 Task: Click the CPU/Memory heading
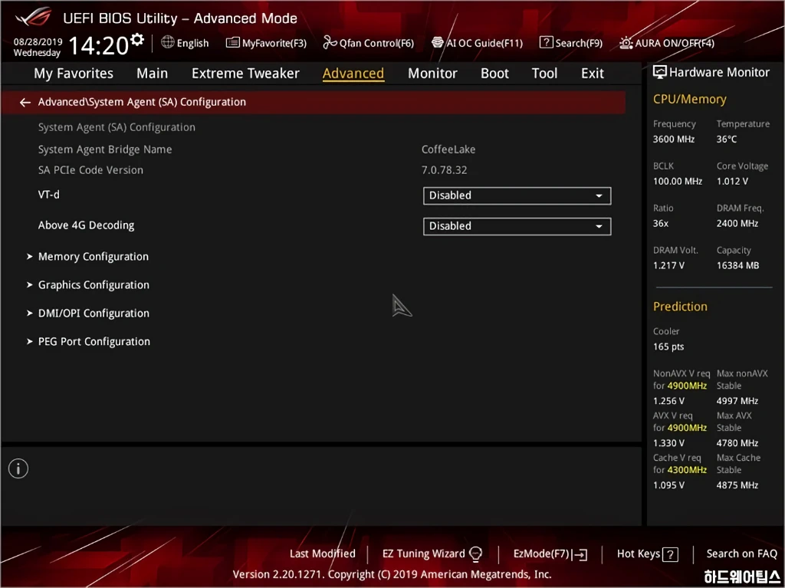[689, 99]
